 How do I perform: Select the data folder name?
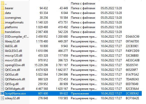[8, 13]
